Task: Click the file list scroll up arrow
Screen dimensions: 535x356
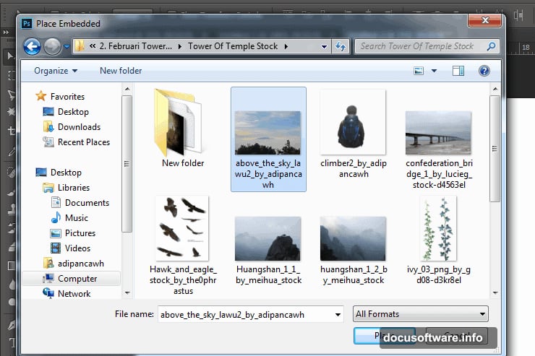Action: 495,90
